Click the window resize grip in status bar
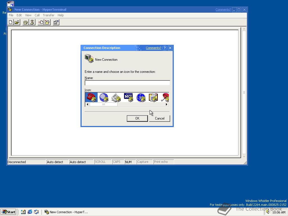Image resolution: width=288 pixels, height=216 pixels. point(245,163)
